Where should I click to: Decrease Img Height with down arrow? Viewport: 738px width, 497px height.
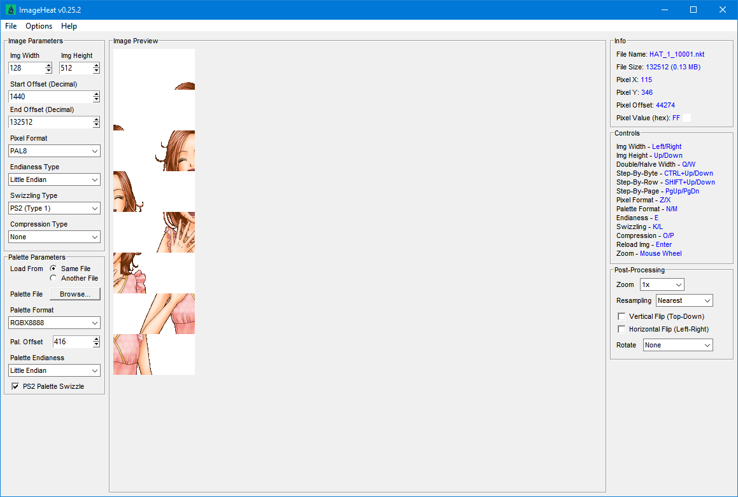tap(96, 71)
